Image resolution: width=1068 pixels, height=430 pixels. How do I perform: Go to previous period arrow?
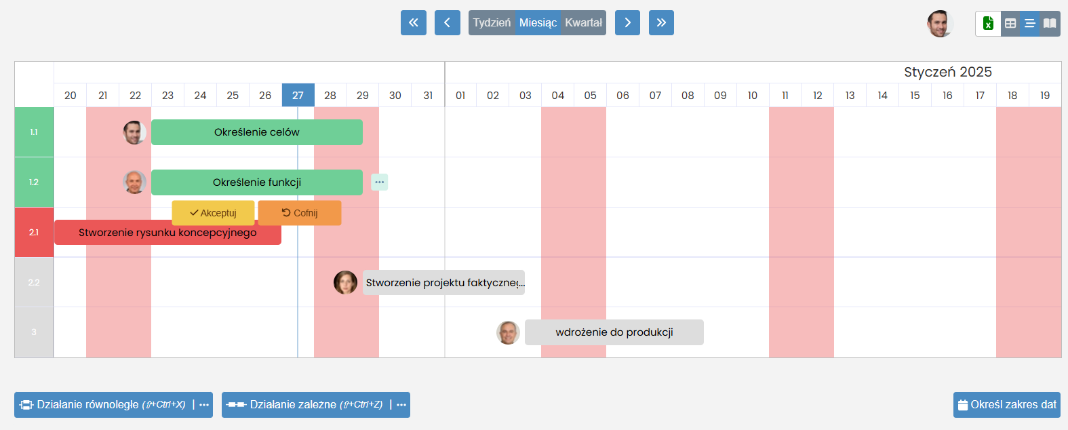click(x=448, y=22)
